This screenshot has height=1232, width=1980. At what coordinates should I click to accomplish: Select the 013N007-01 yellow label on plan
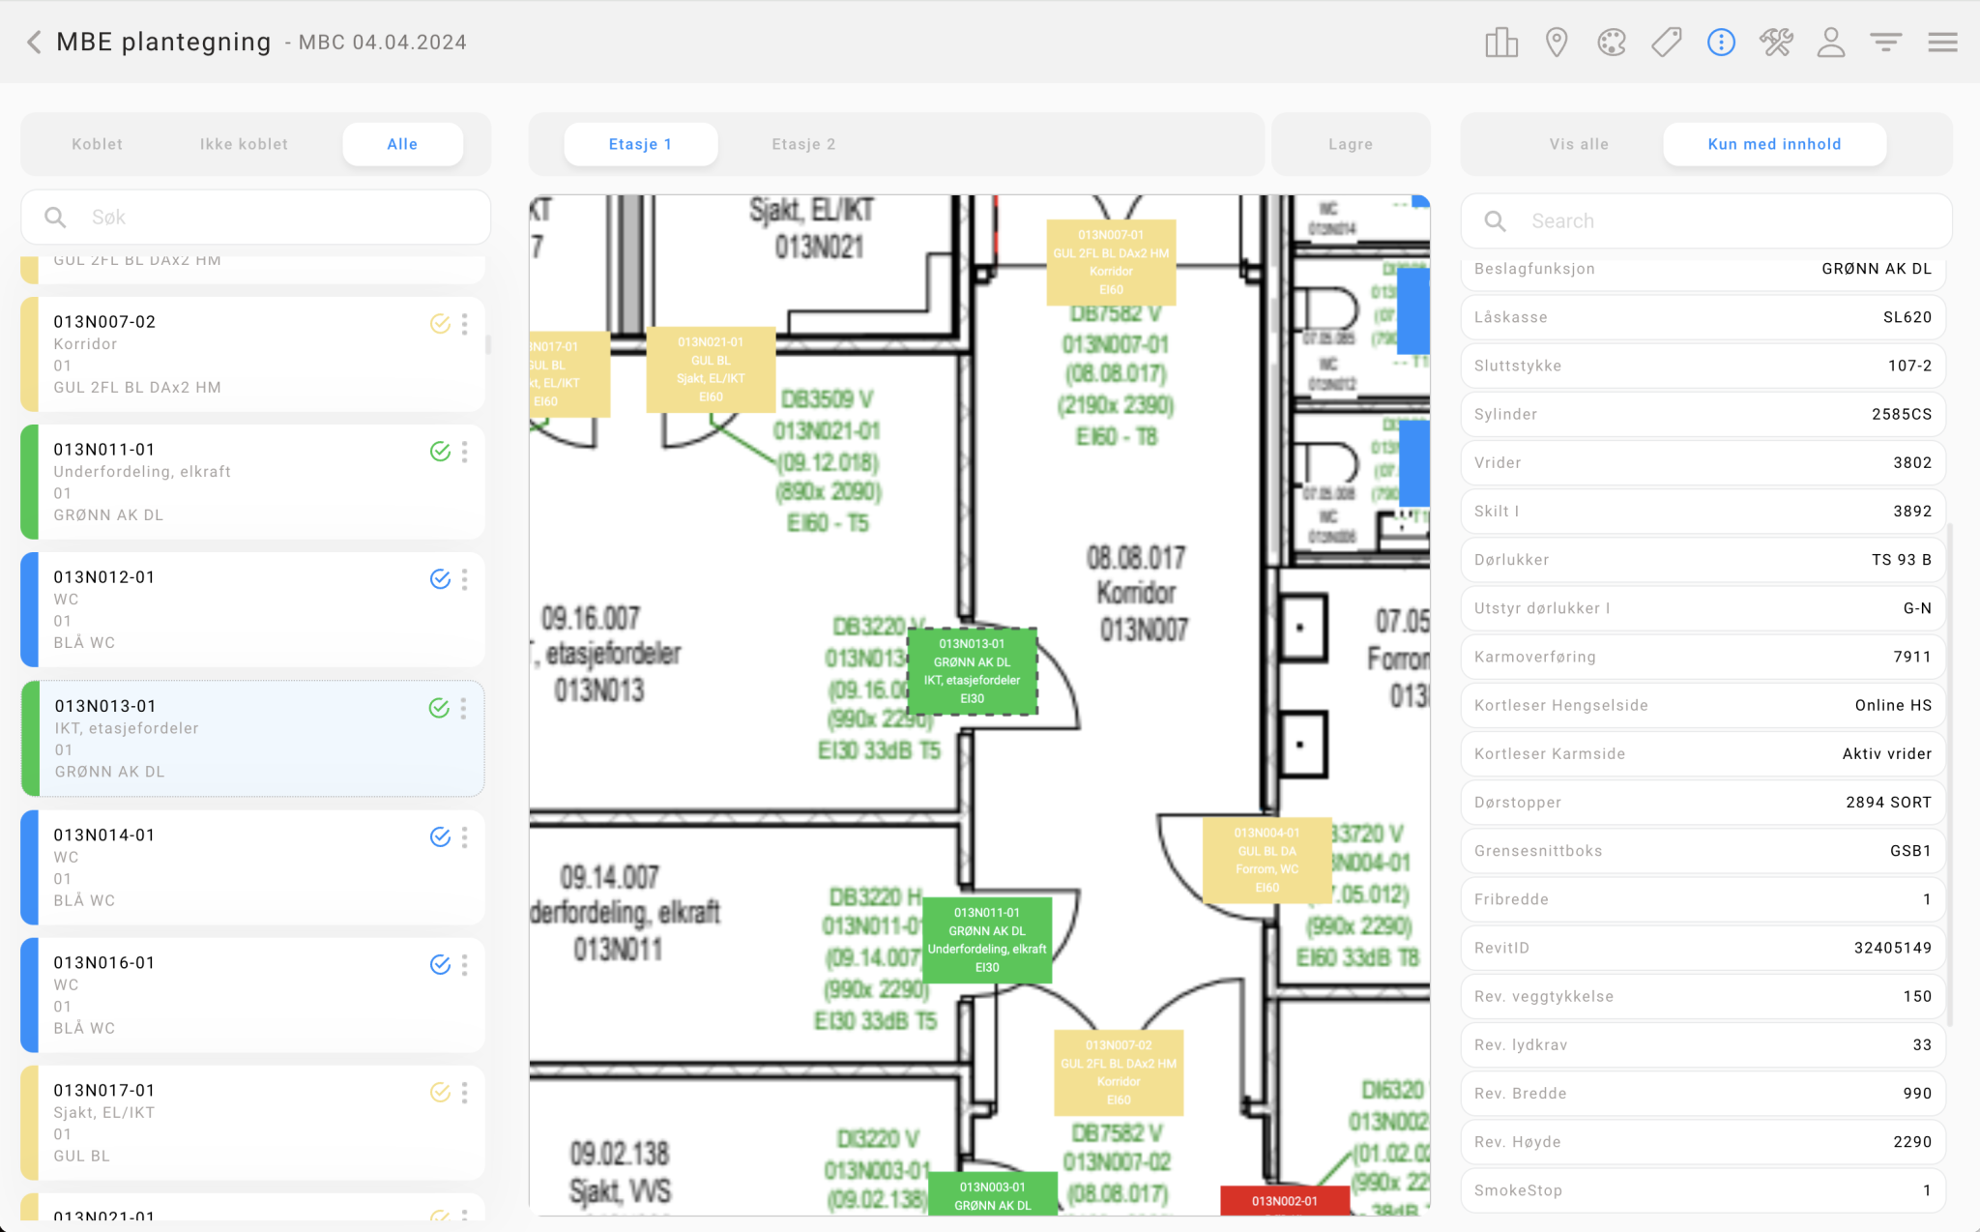pos(1111,262)
